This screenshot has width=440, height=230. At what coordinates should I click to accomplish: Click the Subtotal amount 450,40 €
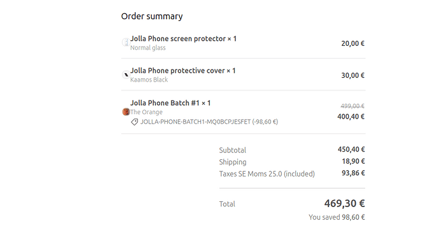coord(351,149)
